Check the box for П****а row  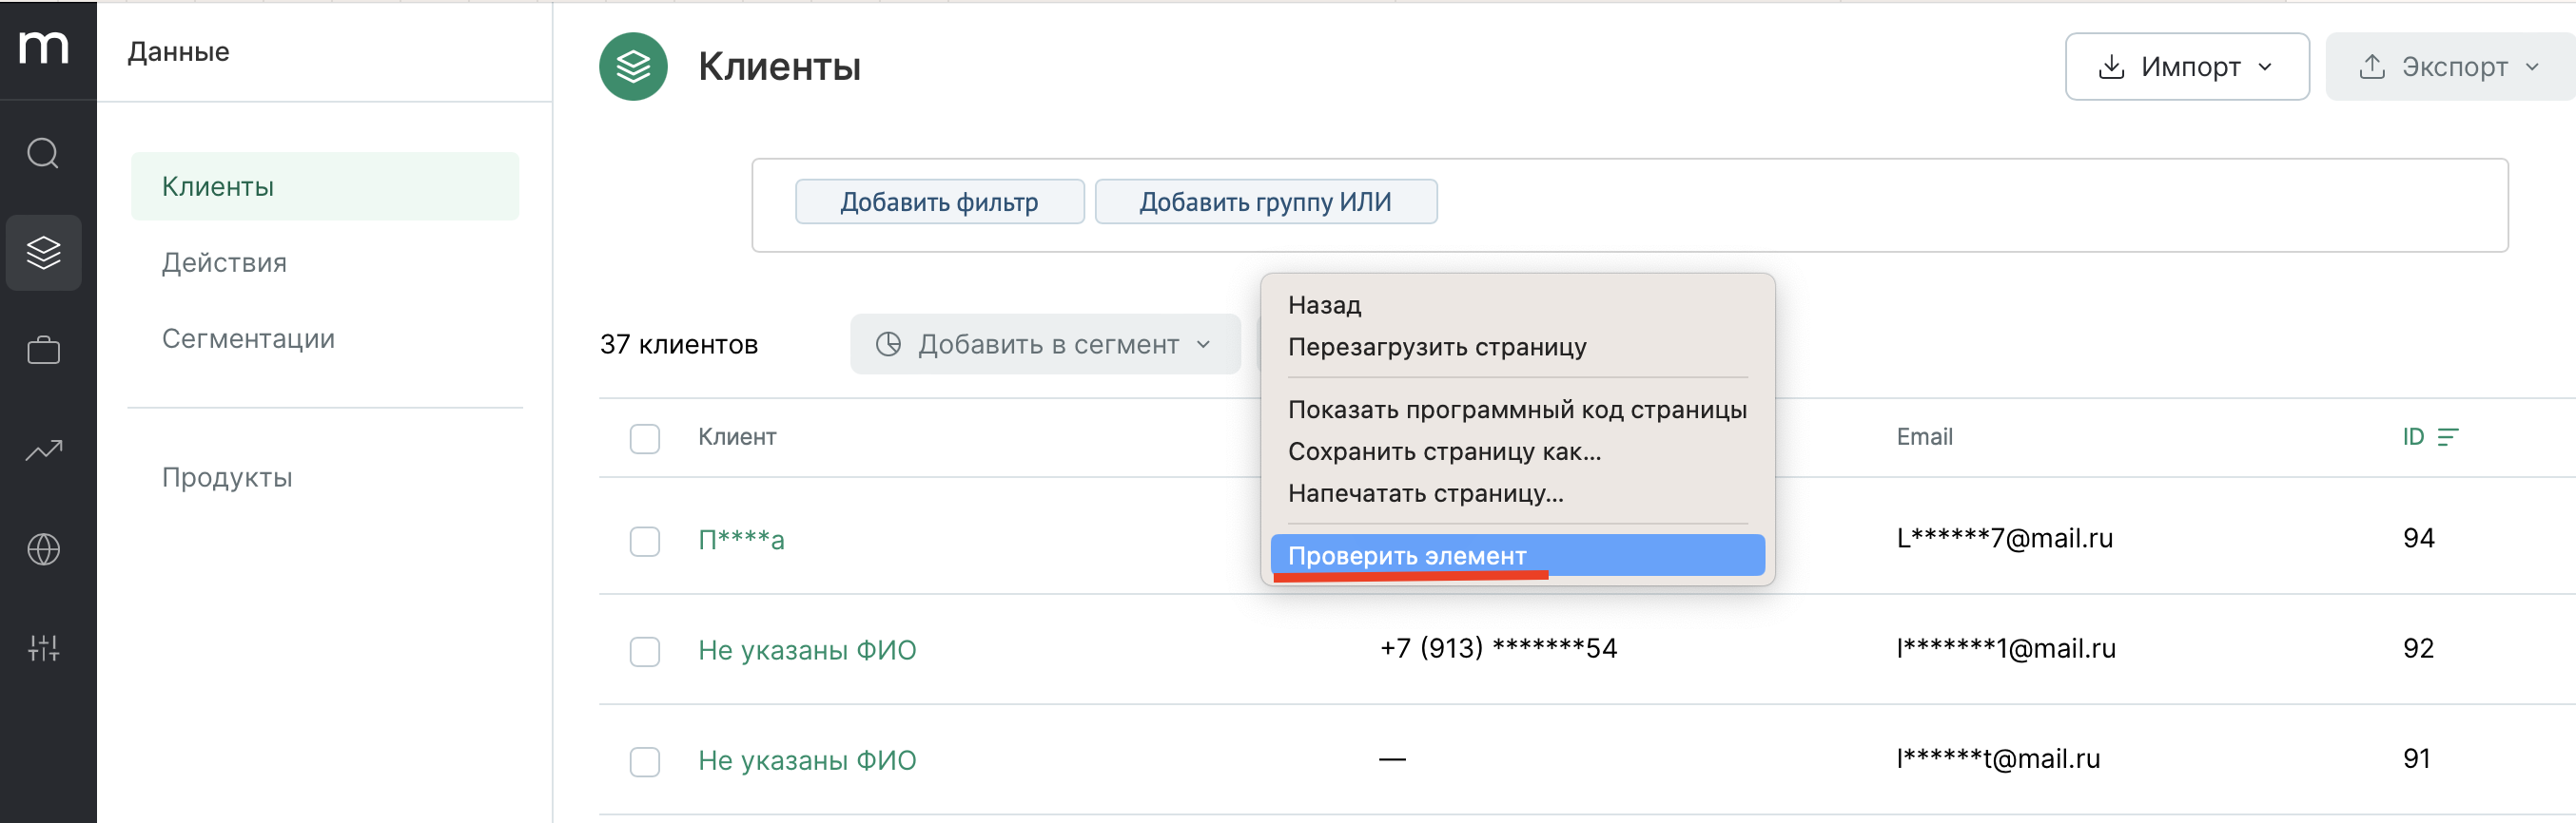pyautogui.click(x=645, y=541)
